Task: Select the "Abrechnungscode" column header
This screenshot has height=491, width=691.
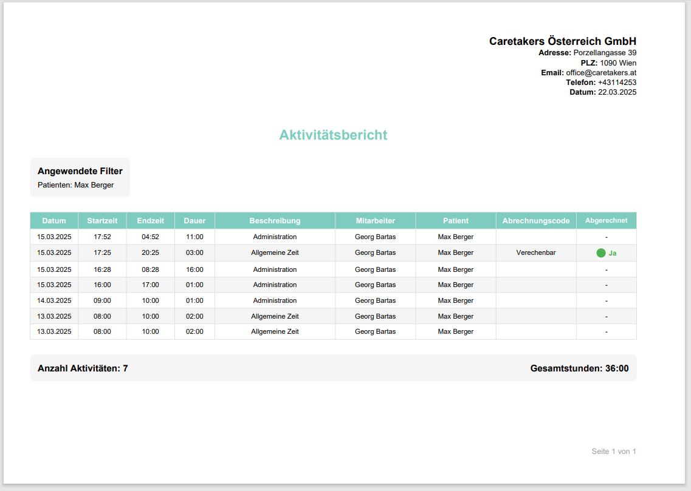Action: pos(535,221)
